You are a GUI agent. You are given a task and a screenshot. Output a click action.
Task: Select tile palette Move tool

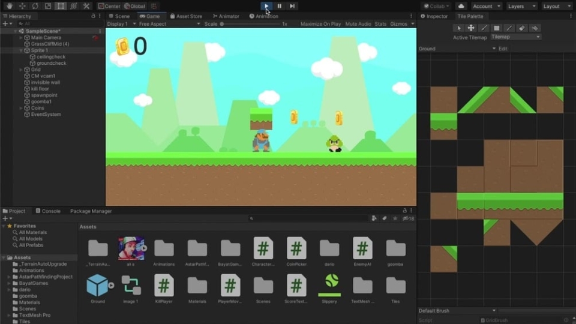[x=471, y=28]
